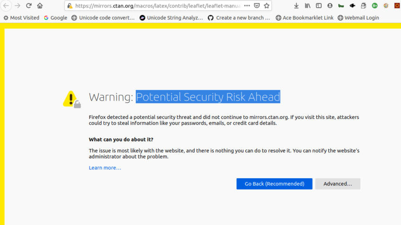Click the yellow warning triangle icon
The height and width of the screenshot is (225, 401).
71,99
